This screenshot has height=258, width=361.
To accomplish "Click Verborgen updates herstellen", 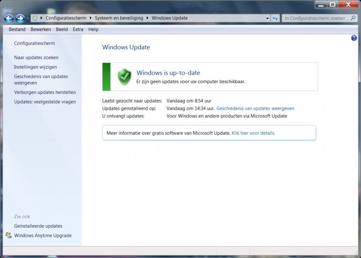I will click(x=45, y=93).
